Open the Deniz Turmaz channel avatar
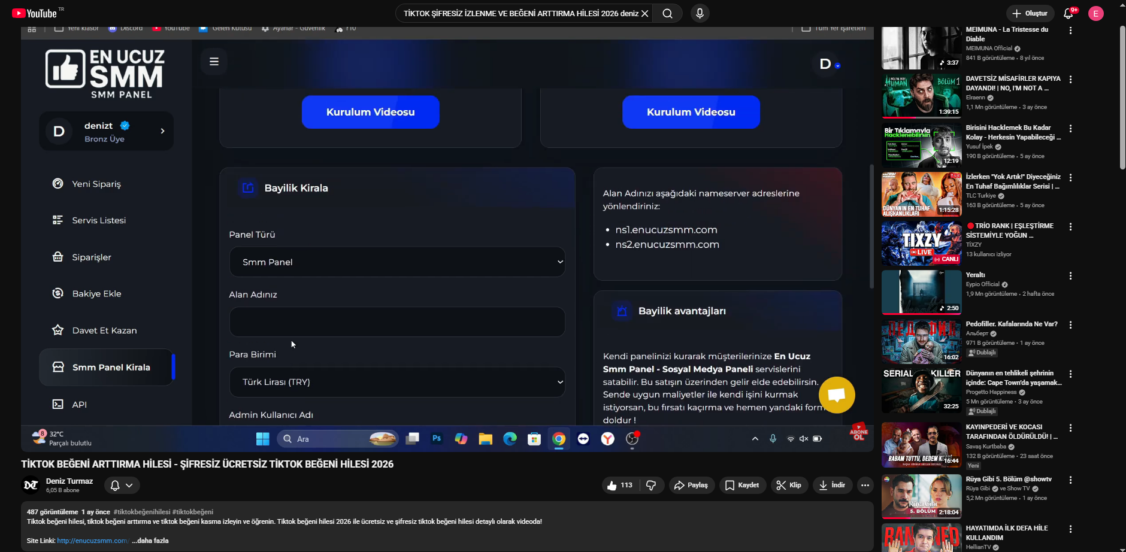This screenshot has width=1126, height=552. [31, 485]
